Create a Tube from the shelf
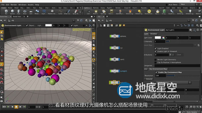This screenshot has width=202, height=113. (x=18, y=12)
